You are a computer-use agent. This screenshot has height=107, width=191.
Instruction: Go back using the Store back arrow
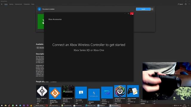pos(2,4)
